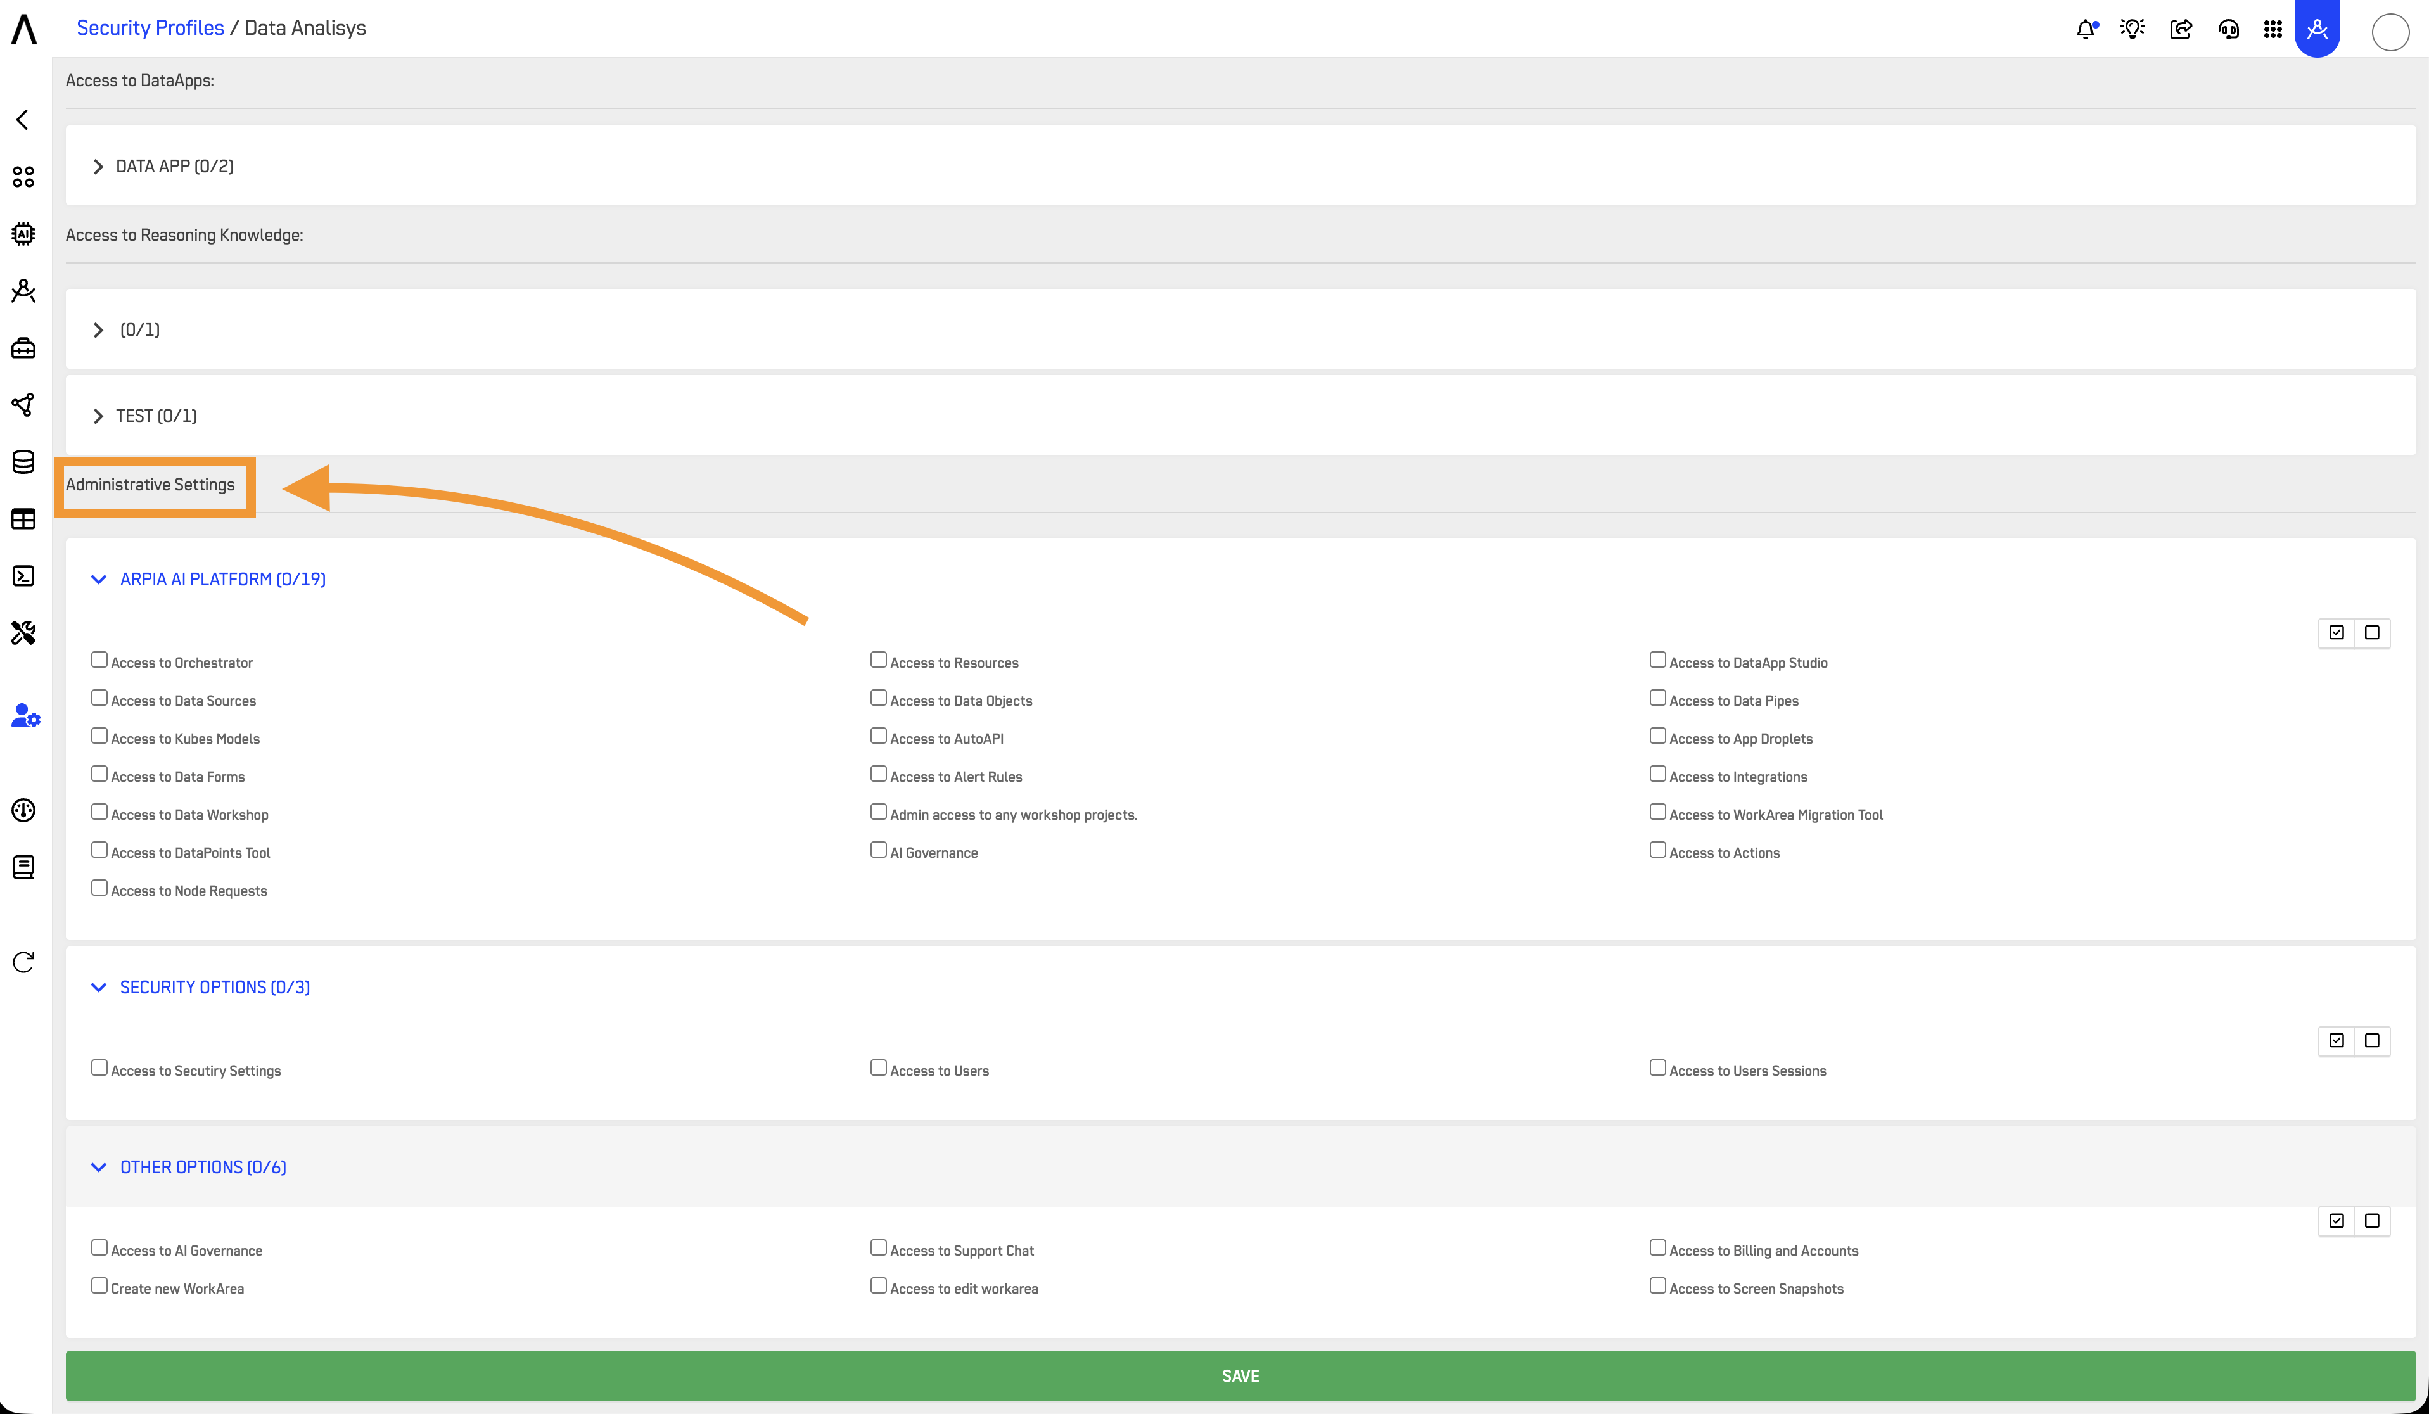Image resolution: width=2429 pixels, height=1414 pixels.
Task: Open the database sidebar icon
Action: (23, 462)
